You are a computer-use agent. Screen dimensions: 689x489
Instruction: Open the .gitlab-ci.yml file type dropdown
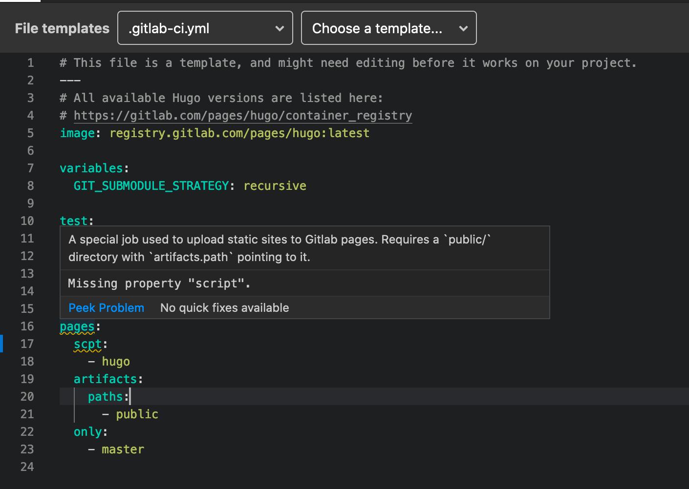205,28
